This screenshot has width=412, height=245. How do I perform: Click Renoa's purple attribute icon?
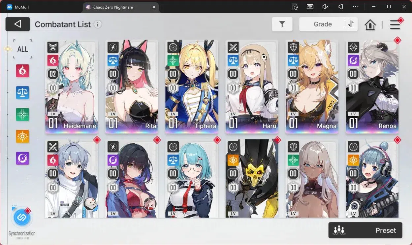tap(353, 60)
